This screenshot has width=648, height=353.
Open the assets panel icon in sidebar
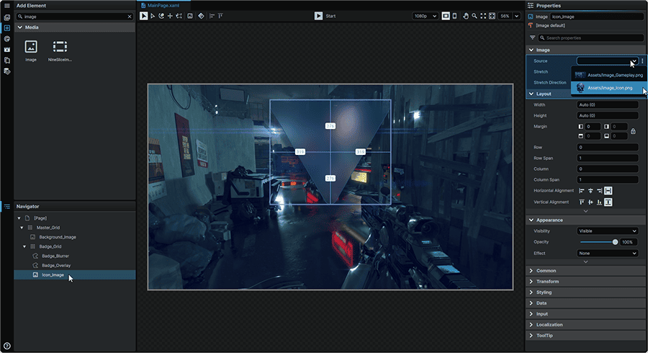pyautogui.click(x=7, y=17)
